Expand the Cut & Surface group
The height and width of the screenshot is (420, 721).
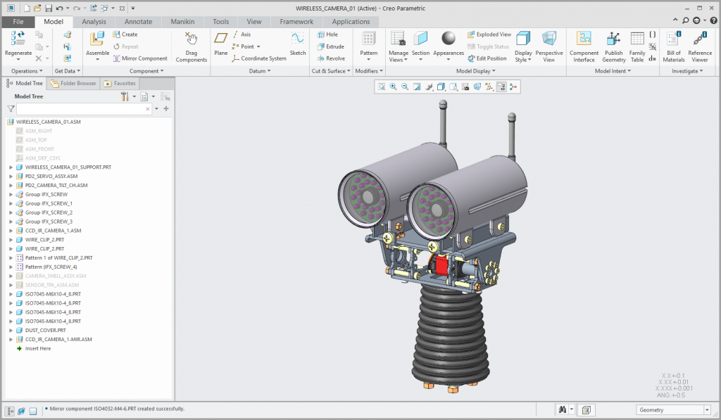pos(331,71)
